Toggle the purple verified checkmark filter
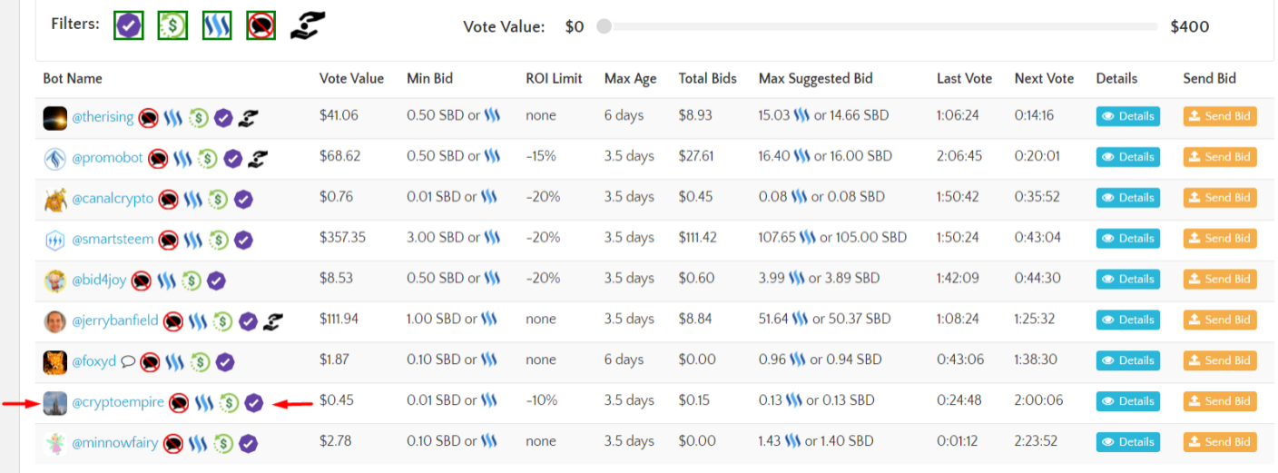 pos(129,25)
